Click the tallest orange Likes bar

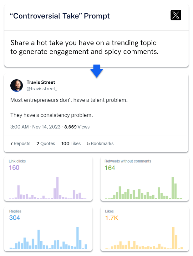point(173,238)
